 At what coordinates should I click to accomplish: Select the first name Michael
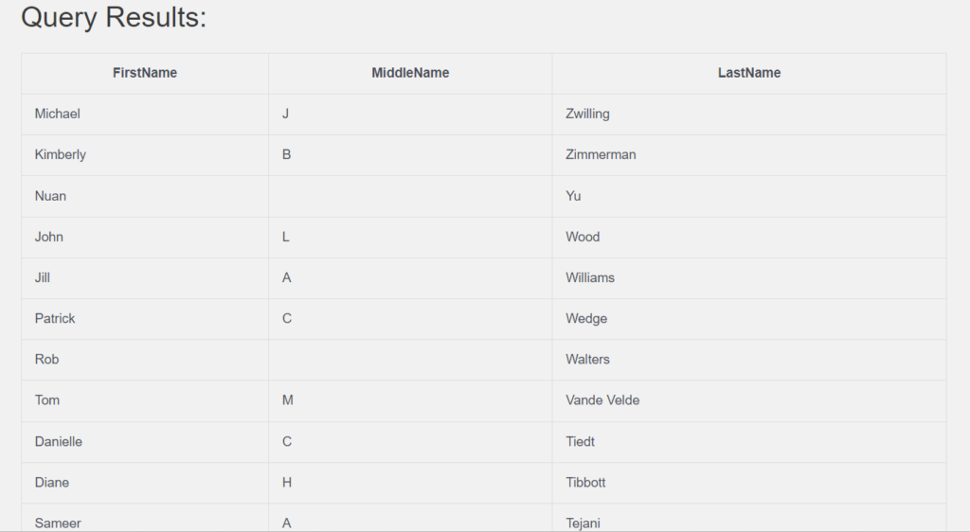pos(58,114)
